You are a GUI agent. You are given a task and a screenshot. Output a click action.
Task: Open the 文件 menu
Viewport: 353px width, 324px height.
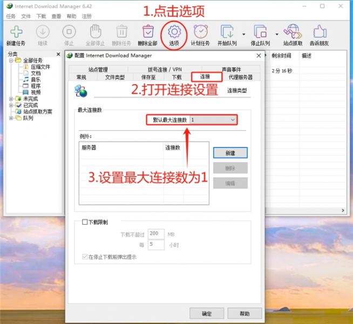(x=26, y=16)
